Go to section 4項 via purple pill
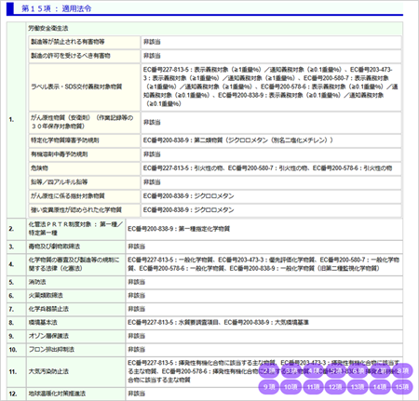This screenshot has height=401, width=419. click(313, 371)
